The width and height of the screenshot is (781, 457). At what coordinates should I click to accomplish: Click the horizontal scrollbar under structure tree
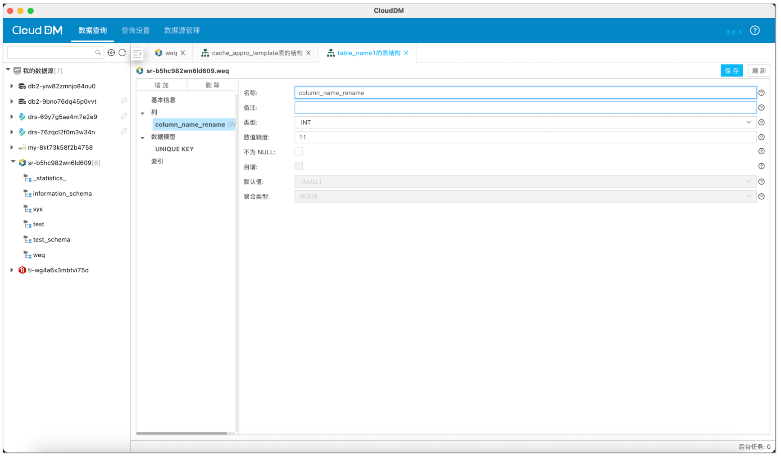point(182,433)
